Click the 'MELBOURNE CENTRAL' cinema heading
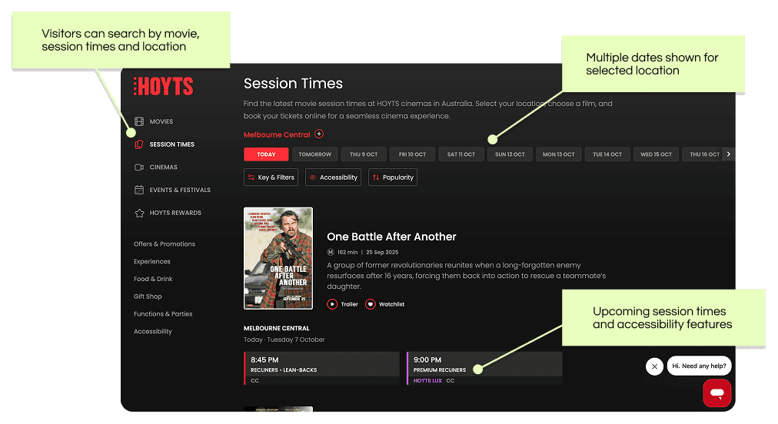The height and width of the screenshot is (424, 778). pos(276,328)
